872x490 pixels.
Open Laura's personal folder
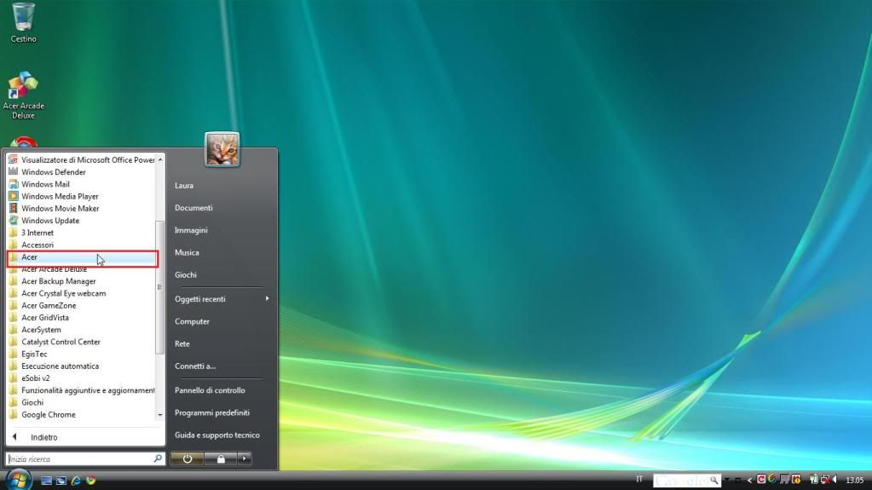(184, 186)
